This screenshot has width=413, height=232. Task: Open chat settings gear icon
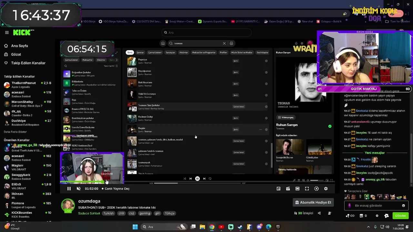(377, 216)
